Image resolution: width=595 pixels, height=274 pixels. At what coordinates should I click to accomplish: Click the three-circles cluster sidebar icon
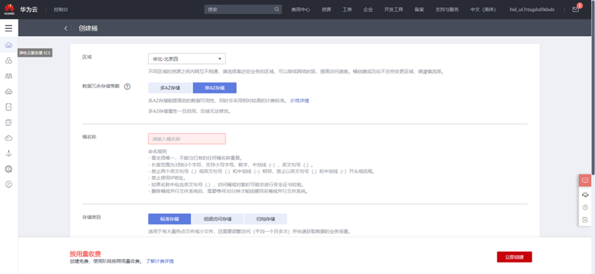[x=8, y=61]
